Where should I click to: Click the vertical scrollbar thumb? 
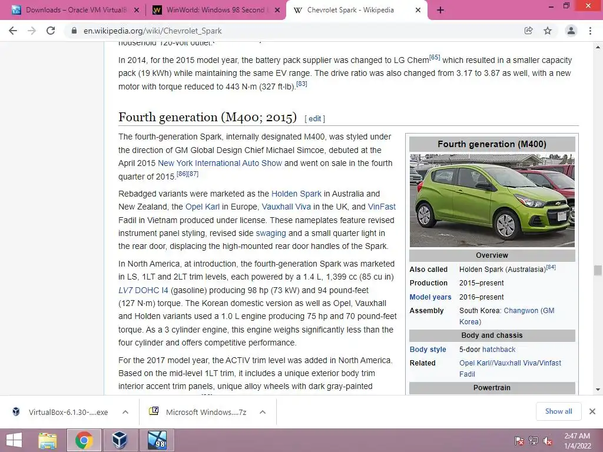point(598,270)
